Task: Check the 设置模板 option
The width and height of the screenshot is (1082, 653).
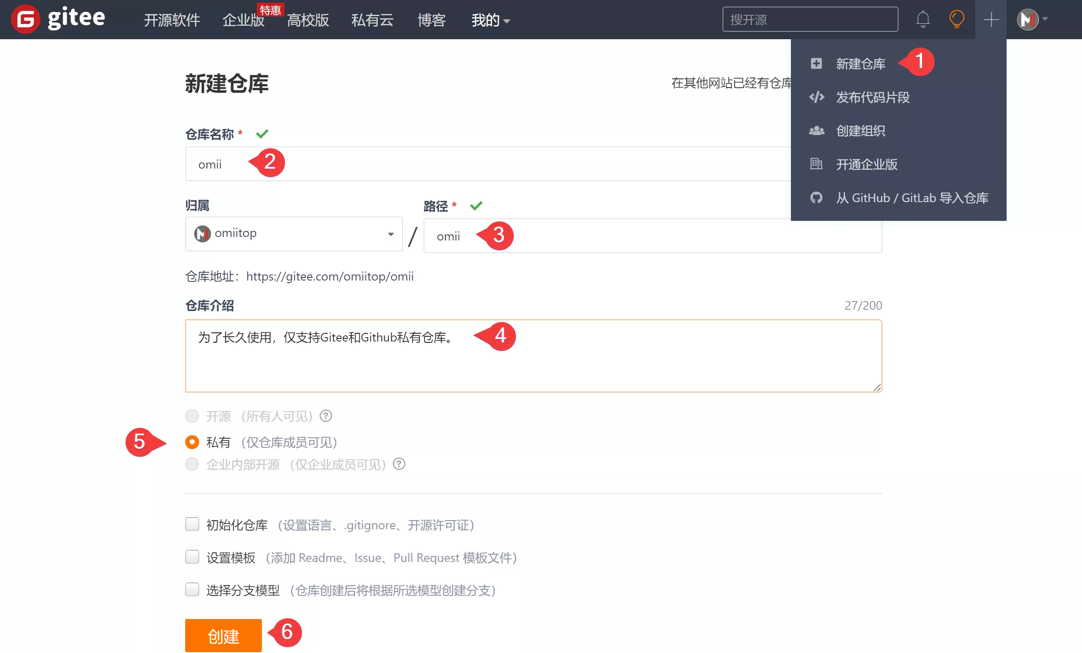Action: (192, 557)
